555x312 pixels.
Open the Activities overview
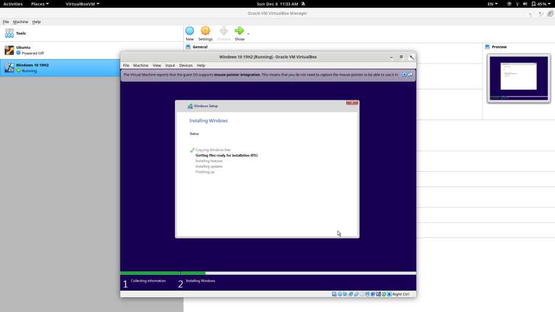12,4
